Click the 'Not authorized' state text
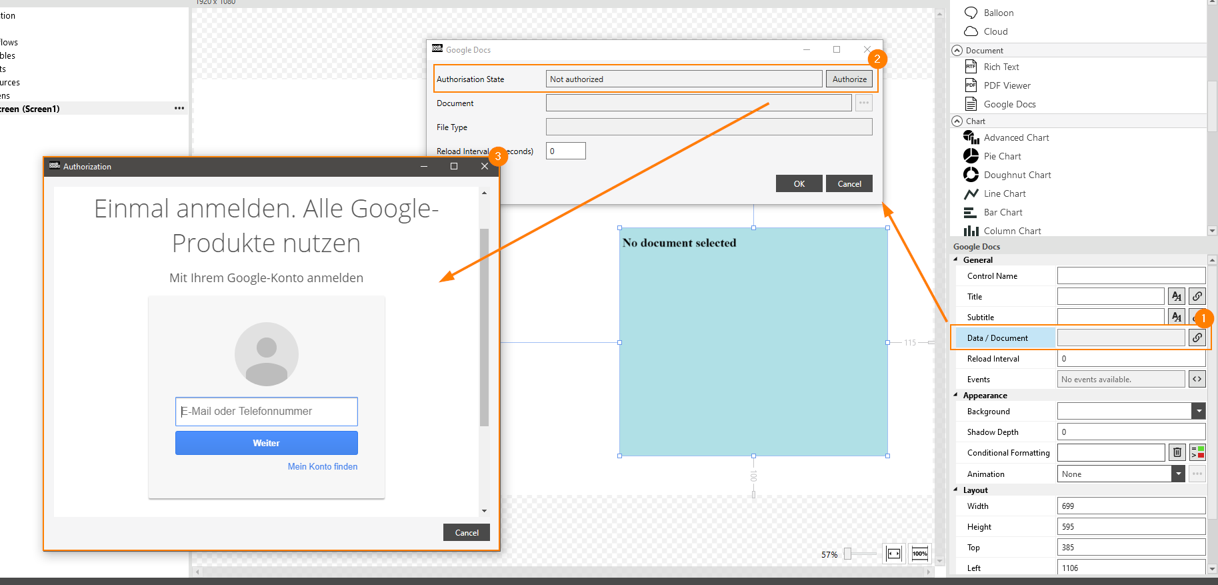Screen dimensions: 1218x585 pyautogui.click(x=576, y=79)
